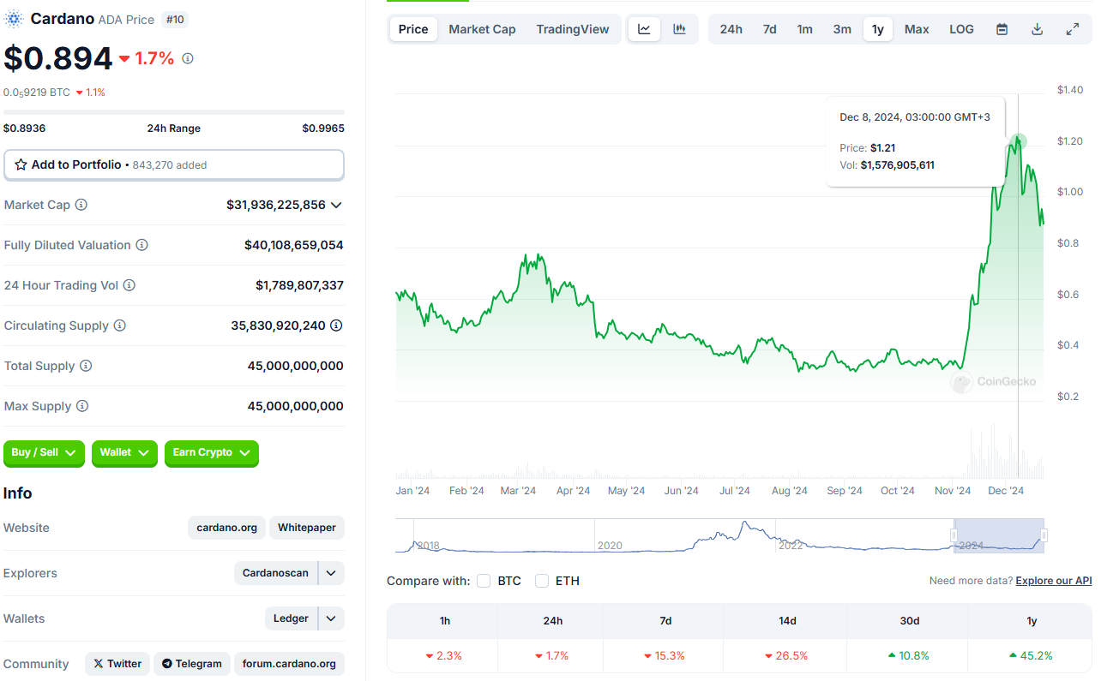Screen dimensions: 1107x681
Task: Open the Buy / Sell dropdown
Action: (45, 452)
